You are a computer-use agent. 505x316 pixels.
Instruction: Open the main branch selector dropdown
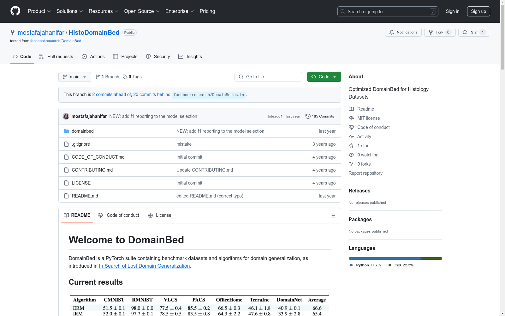click(x=75, y=77)
